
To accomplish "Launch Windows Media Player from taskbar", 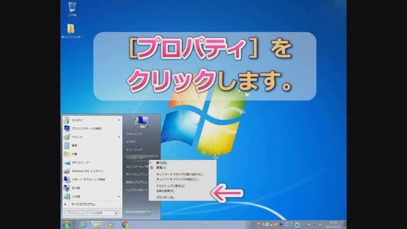I will [x=111, y=225].
